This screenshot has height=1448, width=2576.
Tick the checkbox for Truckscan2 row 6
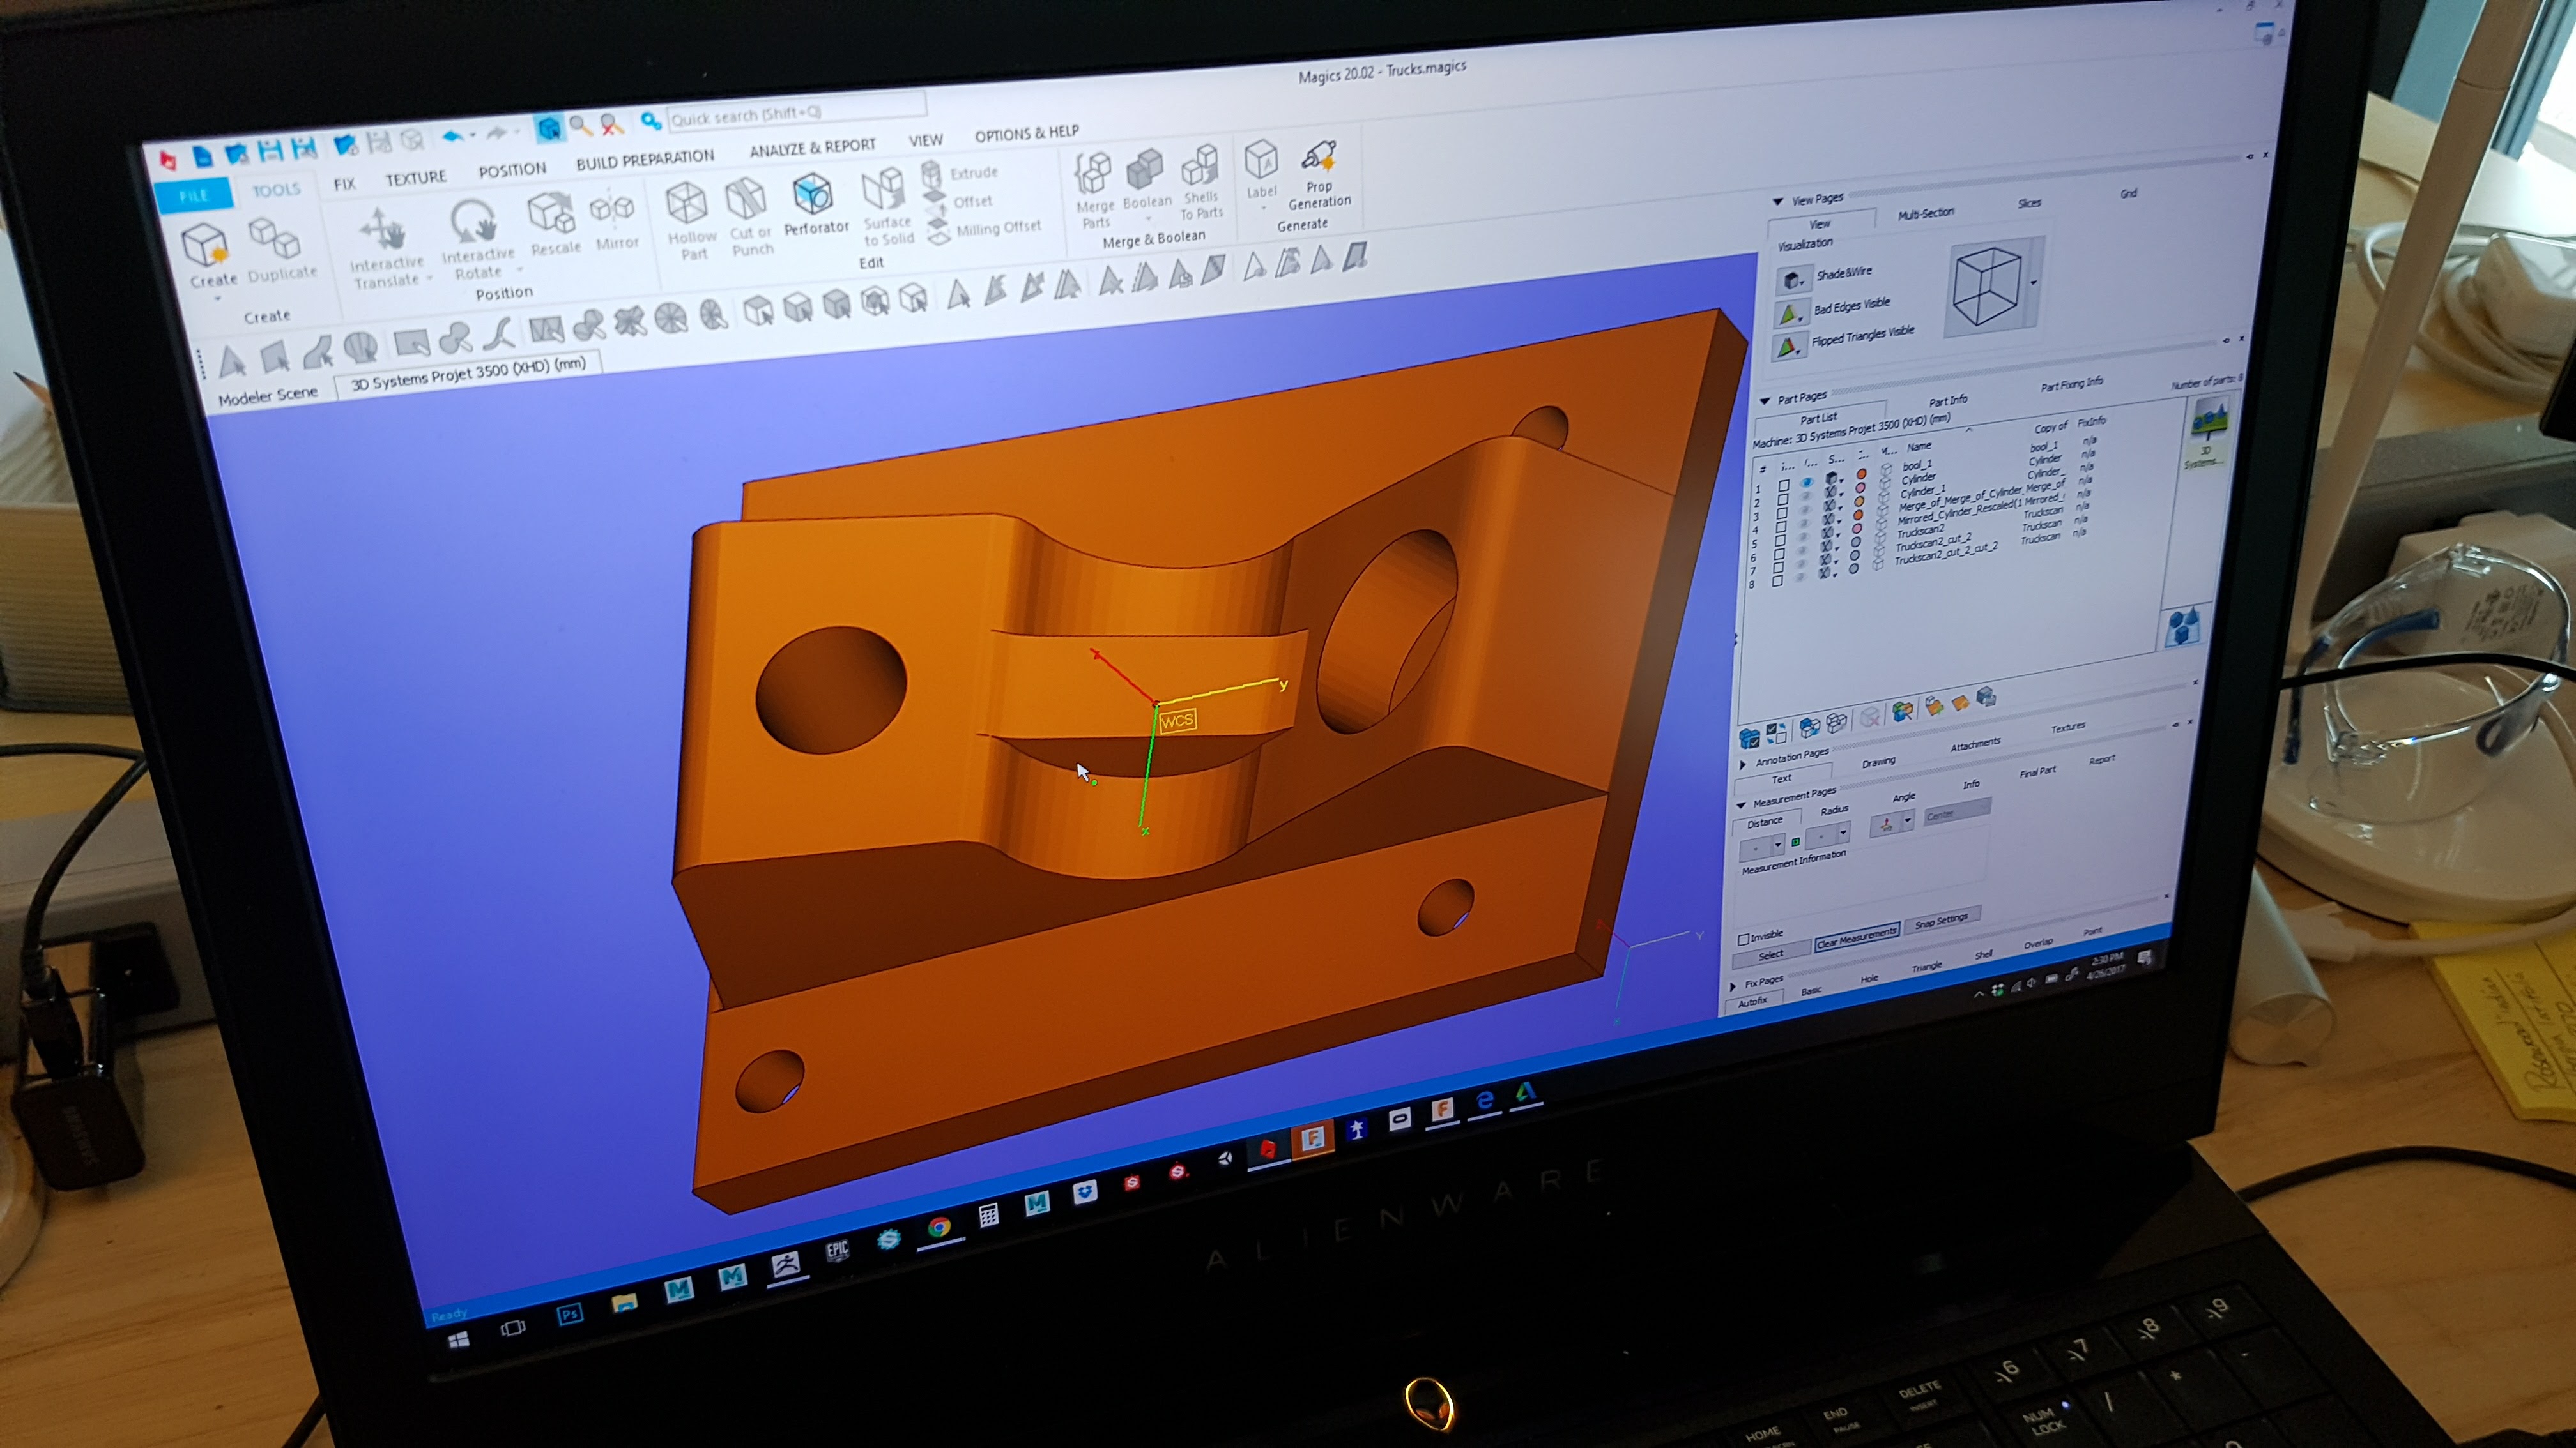click(1780, 555)
